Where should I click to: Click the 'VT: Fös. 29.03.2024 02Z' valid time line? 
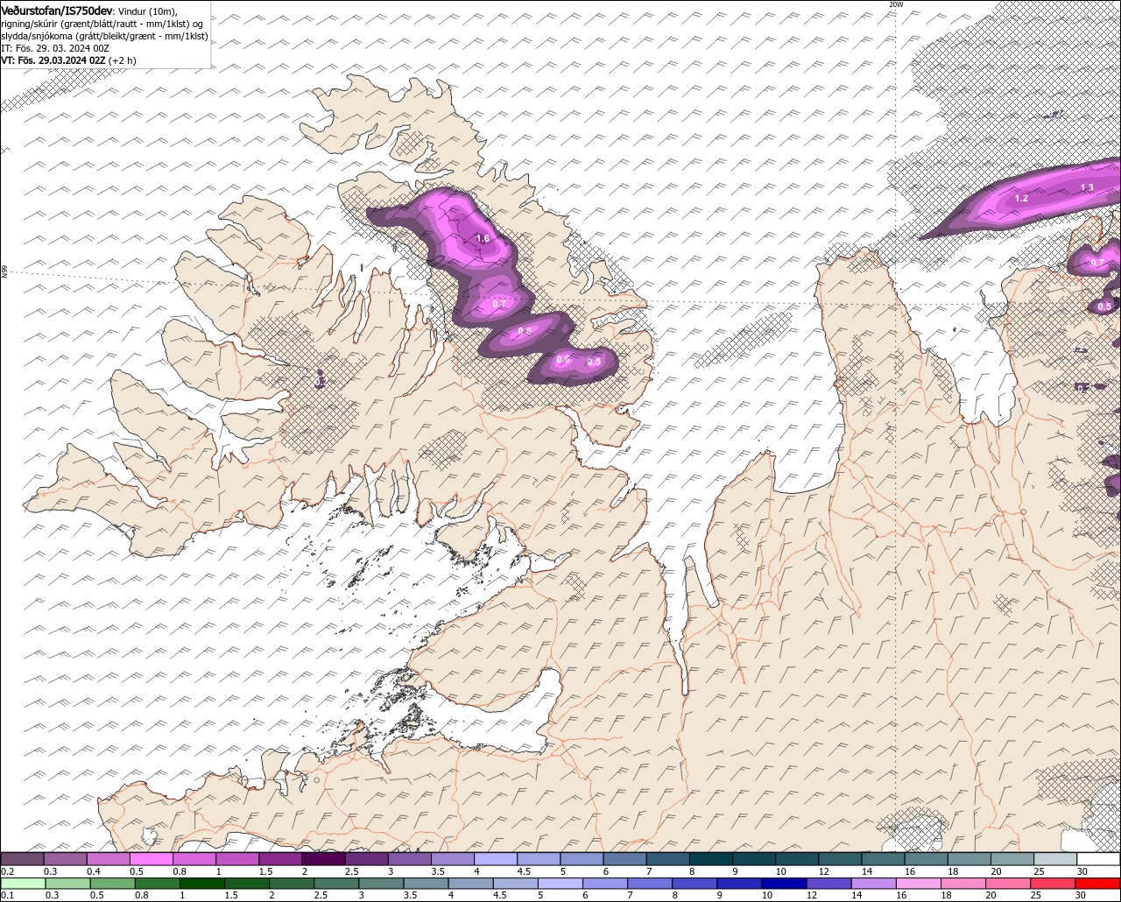(x=53, y=60)
